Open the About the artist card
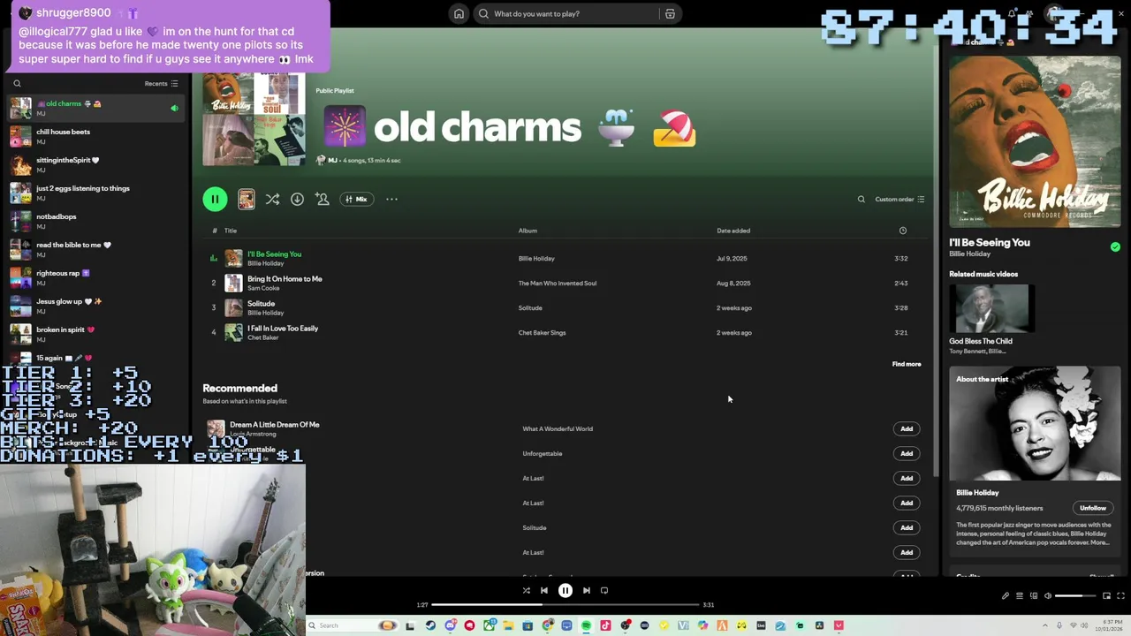The width and height of the screenshot is (1131, 636). click(x=1035, y=462)
